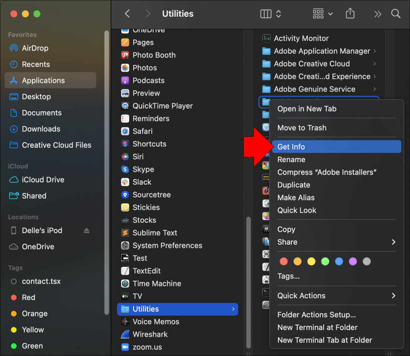Viewport: 410px width, 356px height.
Task: Click New Terminal at Folder
Action: point(312,327)
